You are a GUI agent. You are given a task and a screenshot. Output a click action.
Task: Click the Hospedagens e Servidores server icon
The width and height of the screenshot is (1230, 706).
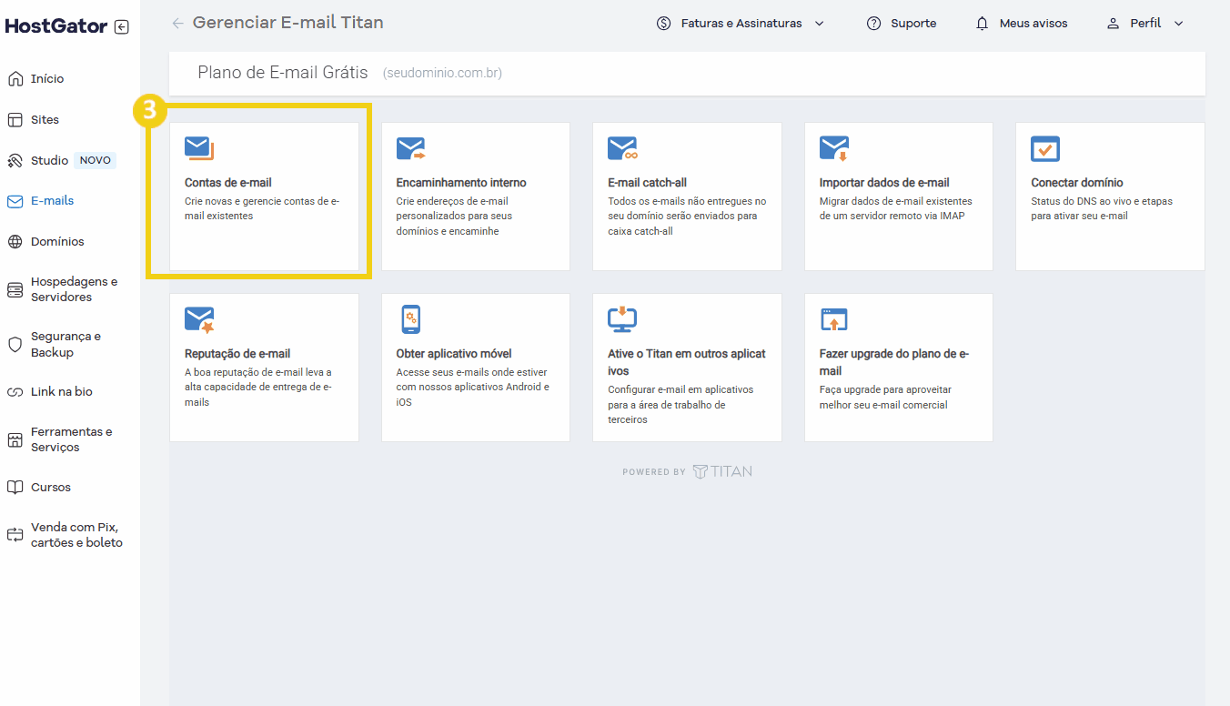click(x=15, y=290)
